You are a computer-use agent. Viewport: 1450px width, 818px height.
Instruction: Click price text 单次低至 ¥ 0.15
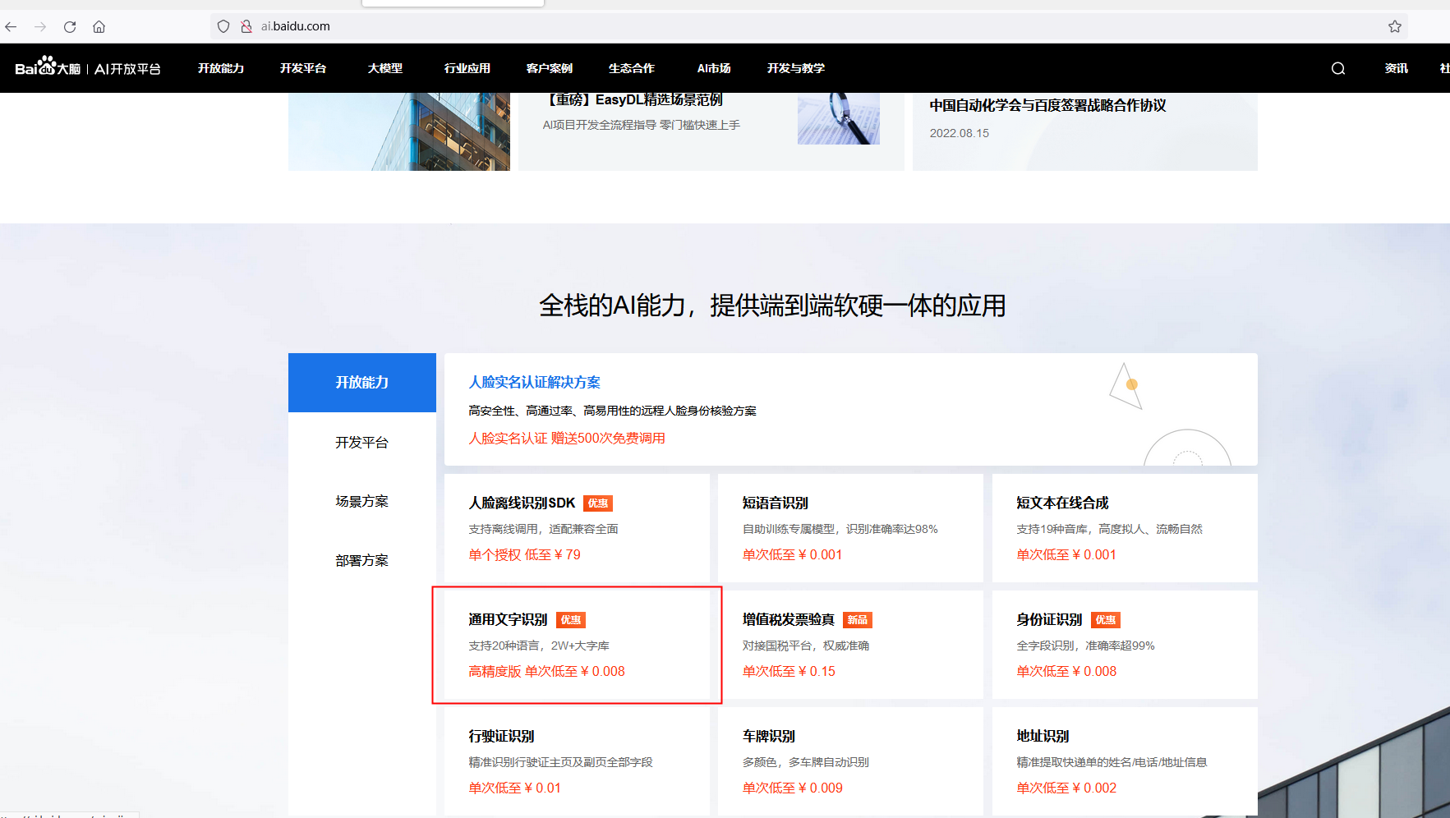pyautogui.click(x=789, y=672)
